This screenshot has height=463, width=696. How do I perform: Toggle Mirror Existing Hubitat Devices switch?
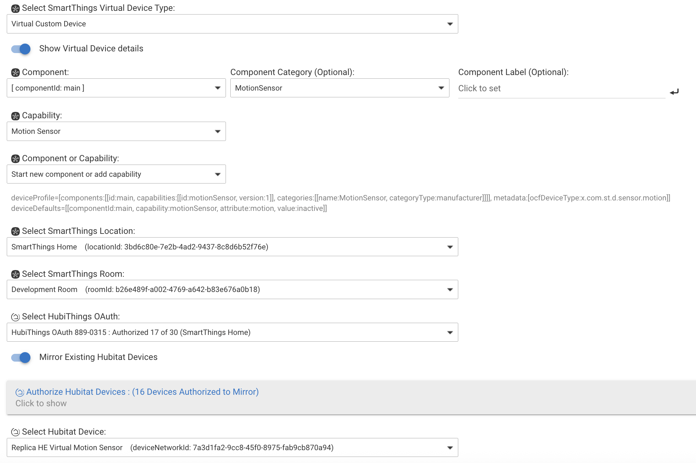[x=21, y=358]
